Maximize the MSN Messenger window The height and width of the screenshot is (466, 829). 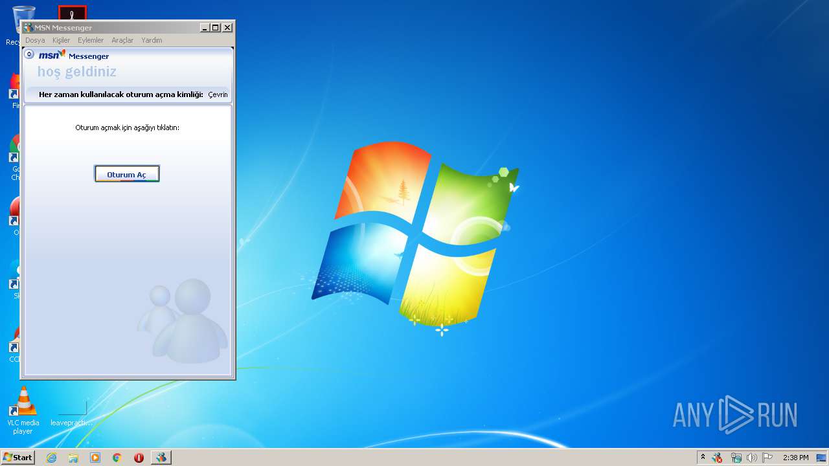[216, 27]
